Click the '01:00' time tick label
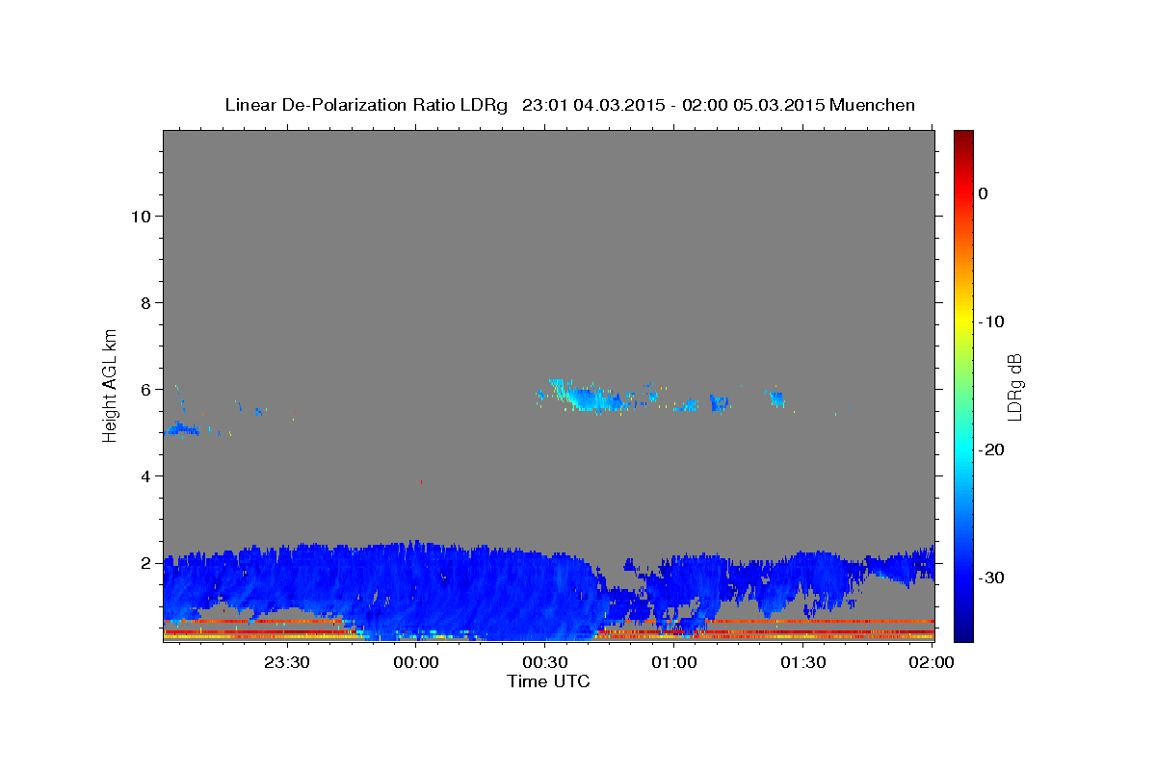1156x770 pixels. (x=674, y=663)
